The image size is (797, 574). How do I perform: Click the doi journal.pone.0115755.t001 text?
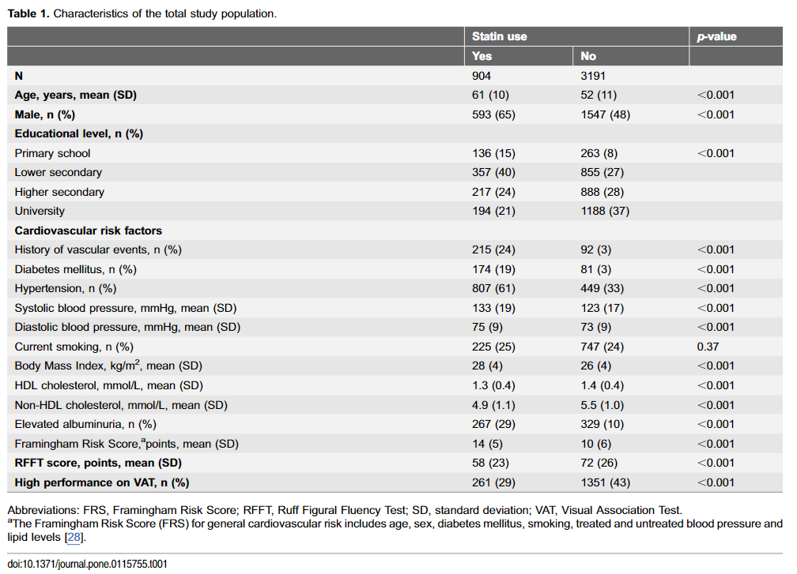88,565
